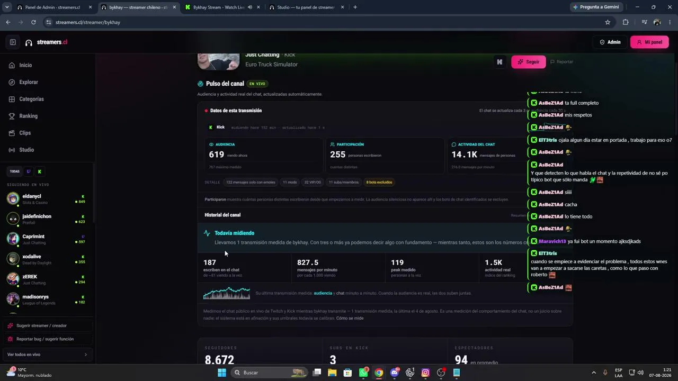Select the TODAS platform filter
The image size is (678, 381).
[15, 171]
